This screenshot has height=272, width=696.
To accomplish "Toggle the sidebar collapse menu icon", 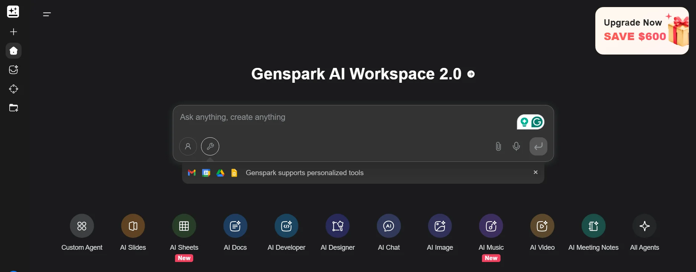I will (47, 14).
